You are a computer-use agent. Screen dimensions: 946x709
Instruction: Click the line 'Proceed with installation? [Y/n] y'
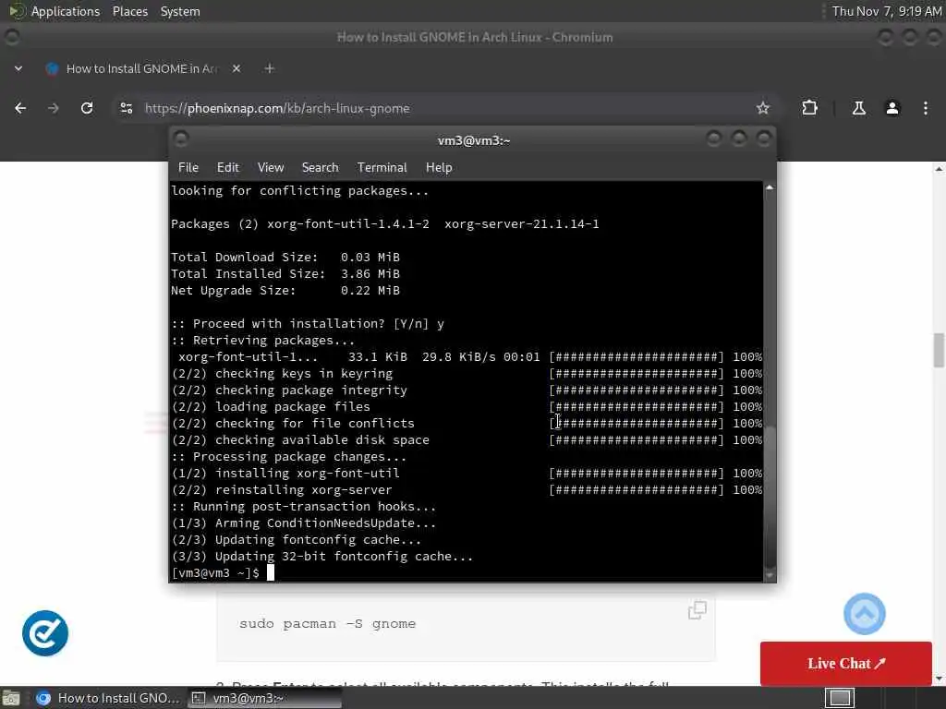coord(308,324)
